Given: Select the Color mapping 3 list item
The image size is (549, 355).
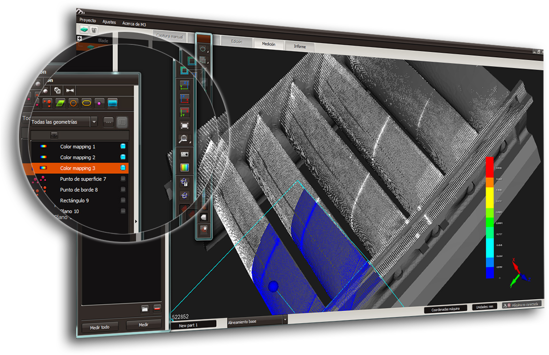Looking at the screenshot, I should [x=78, y=168].
